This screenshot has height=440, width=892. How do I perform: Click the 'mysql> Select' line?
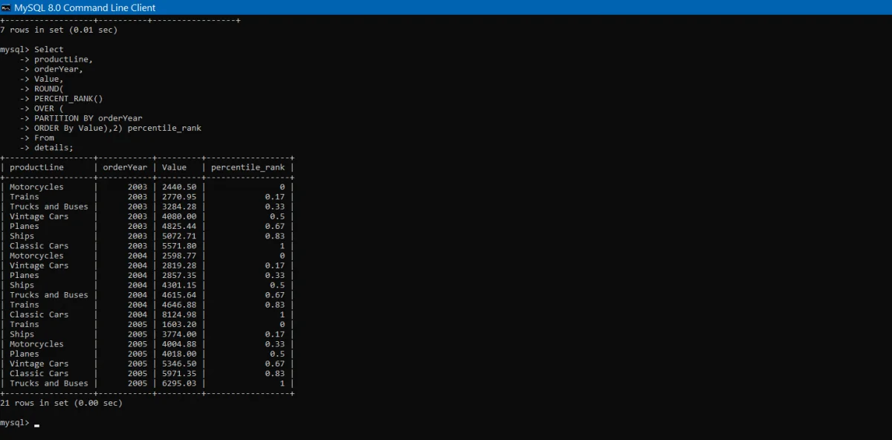coord(32,49)
